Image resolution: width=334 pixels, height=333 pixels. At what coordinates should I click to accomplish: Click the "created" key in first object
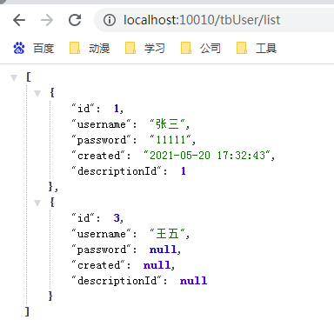(x=98, y=156)
